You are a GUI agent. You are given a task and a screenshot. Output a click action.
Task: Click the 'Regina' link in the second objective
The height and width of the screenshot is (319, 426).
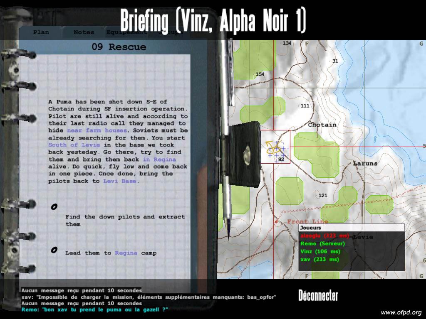tap(126, 253)
